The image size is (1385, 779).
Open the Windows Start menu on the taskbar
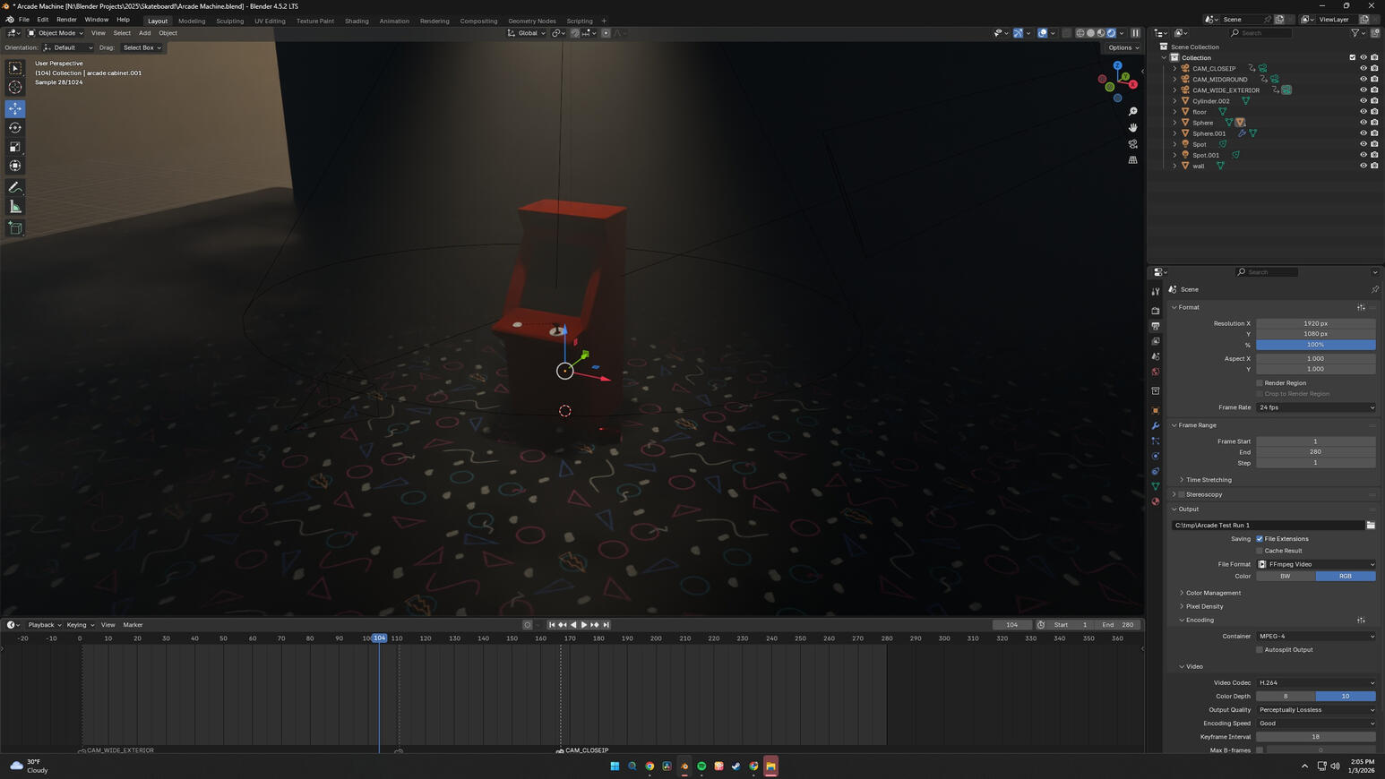click(x=615, y=766)
